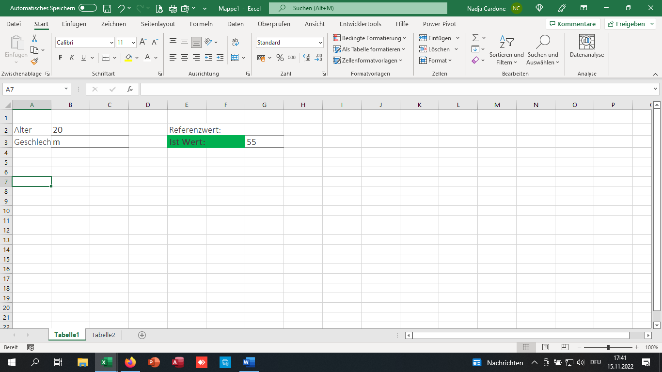Screen dimensions: 662x372
Task: Increase the font size
Action: [x=143, y=42]
